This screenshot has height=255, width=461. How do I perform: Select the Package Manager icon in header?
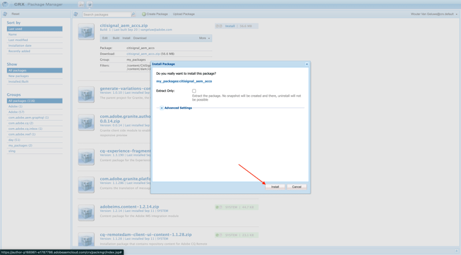tap(89, 4)
